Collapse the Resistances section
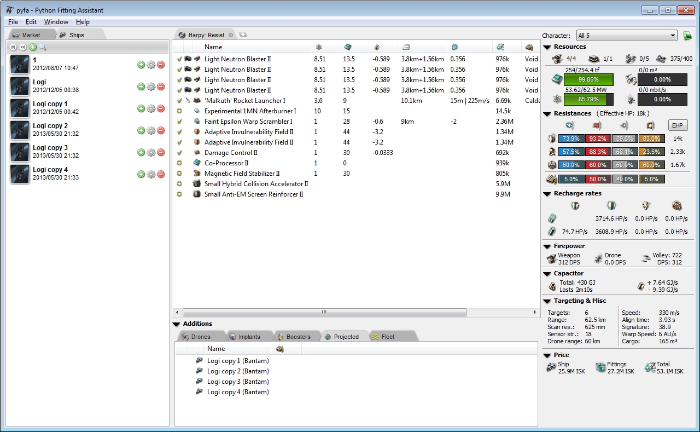700x432 pixels. [547, 114]
